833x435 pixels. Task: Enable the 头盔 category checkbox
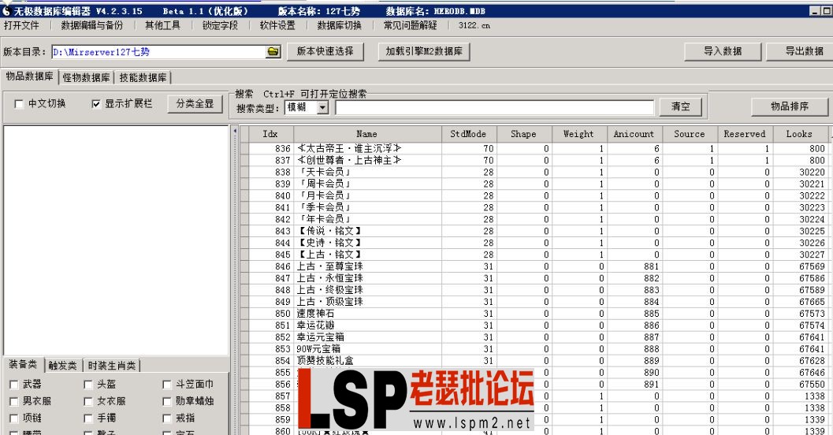(88, 385)
